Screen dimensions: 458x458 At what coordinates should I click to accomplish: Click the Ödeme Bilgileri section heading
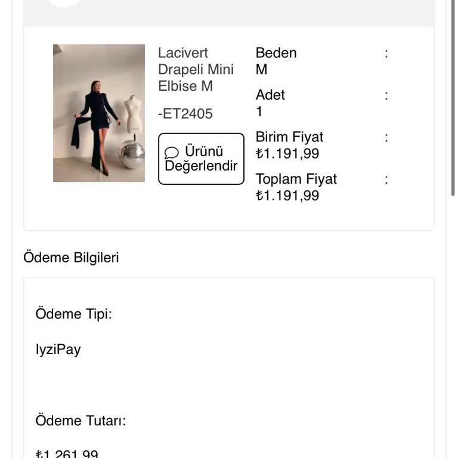pos(71,258)
